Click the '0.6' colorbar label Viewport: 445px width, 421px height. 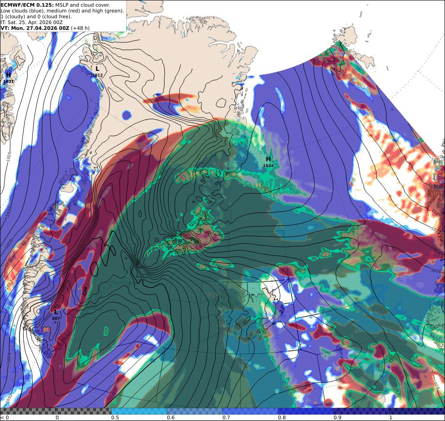(x=170, y=417)
